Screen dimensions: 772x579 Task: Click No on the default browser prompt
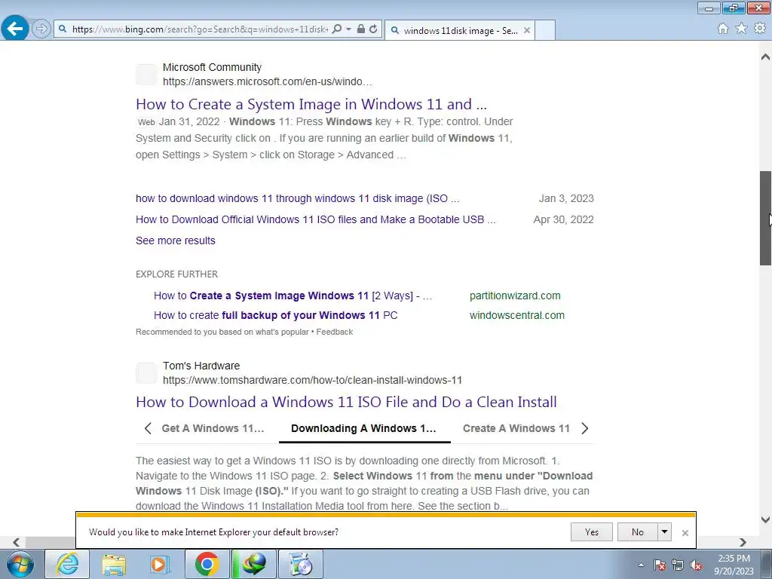click(x=638, y=532)
